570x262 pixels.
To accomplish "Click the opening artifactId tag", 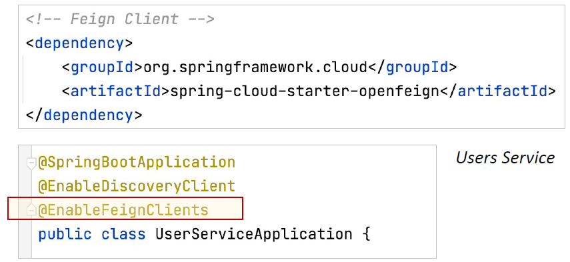I will 116,91.
